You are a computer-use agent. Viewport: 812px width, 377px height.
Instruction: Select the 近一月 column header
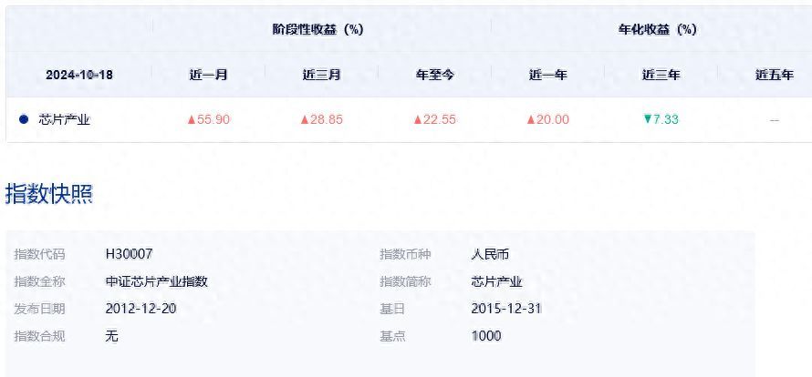tap(208, 75)
